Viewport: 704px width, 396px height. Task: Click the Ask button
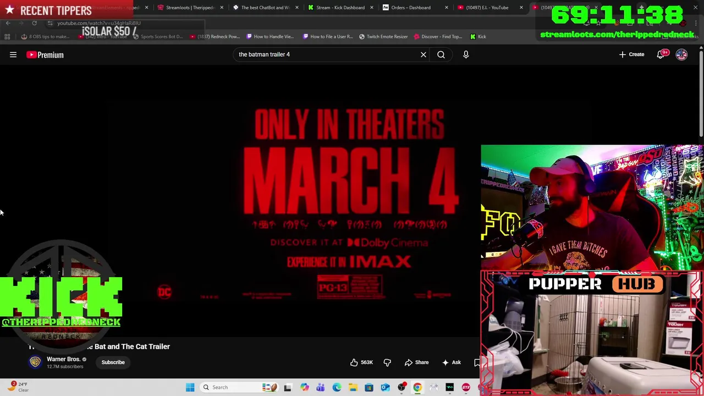coord(451,362)
